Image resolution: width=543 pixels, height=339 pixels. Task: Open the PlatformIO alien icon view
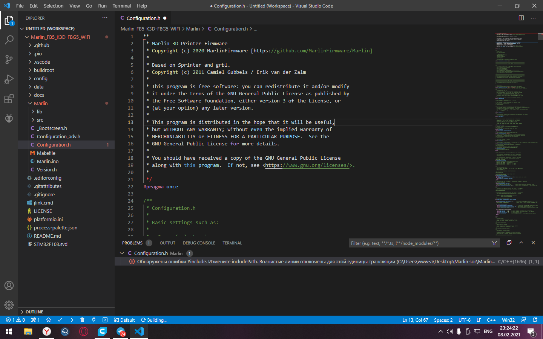(x=9, y=118)
